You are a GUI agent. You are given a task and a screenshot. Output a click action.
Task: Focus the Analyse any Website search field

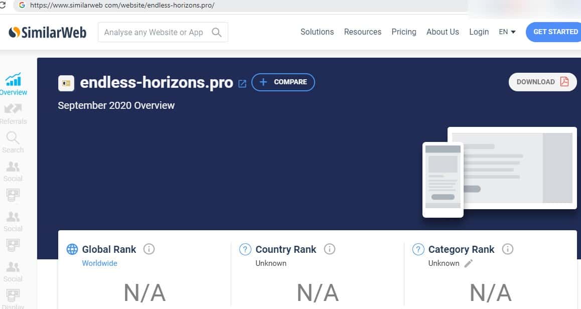[x=163, y=32]
